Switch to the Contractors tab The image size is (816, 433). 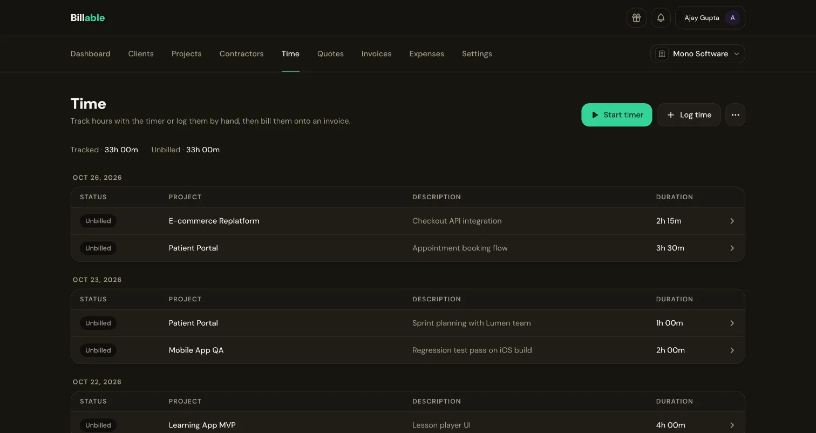click(242, 54)
